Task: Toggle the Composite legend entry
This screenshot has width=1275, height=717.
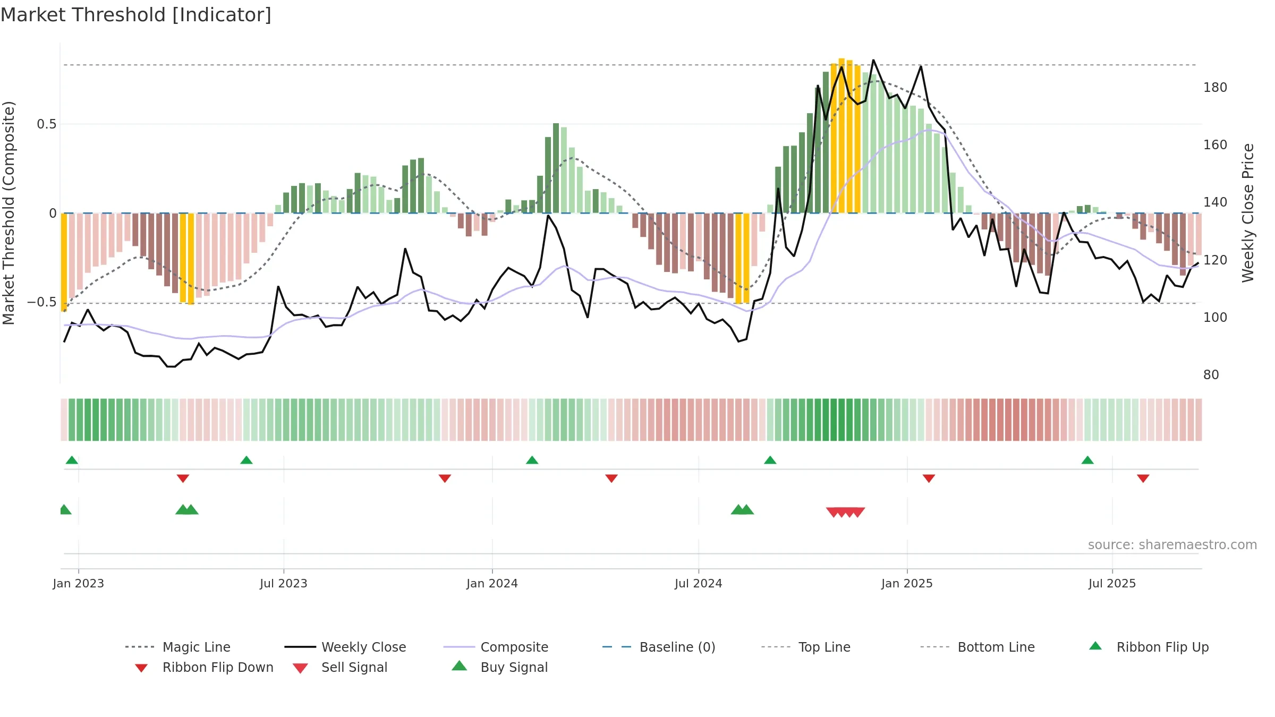Action: (496, 647)
